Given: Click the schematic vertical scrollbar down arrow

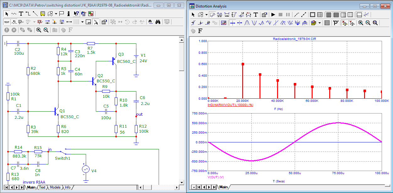Looking at the screenshot, I should click(181, 182).
